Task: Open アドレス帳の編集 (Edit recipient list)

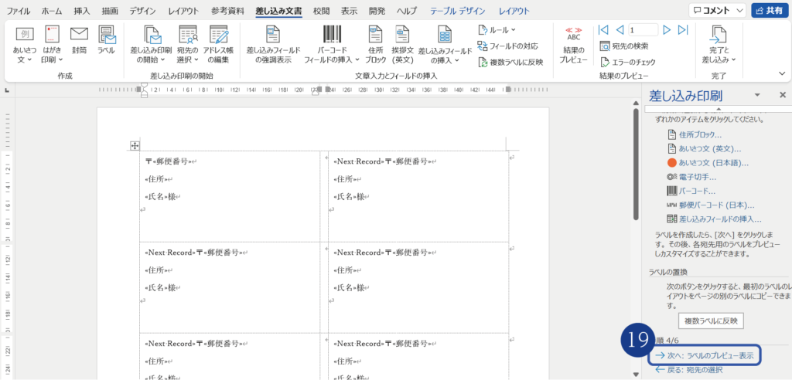Action: [x=219, y=43]
